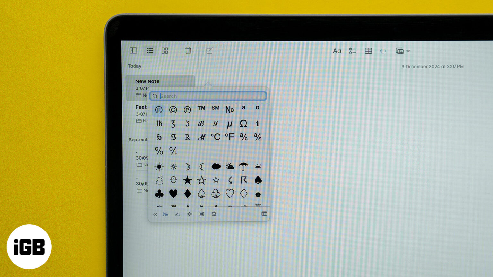
Task: Start an audio recording in the note
Action: (x=383, y=51)
